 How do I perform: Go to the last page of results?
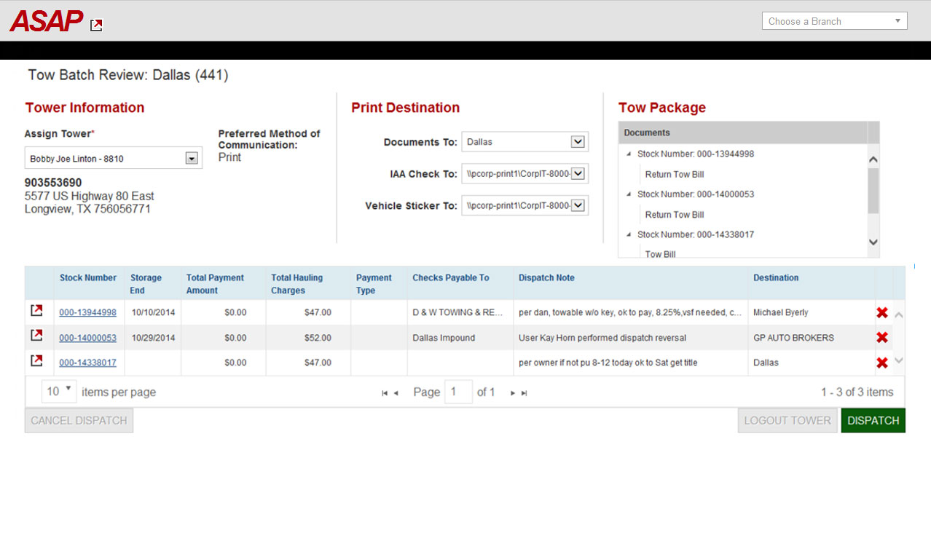pyautogui.click(x=524, y=393)
